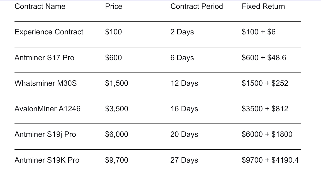The width and height of the screenshot is (321, 172).
Task: Click the Price column header
Action: [x=113, y=7]
